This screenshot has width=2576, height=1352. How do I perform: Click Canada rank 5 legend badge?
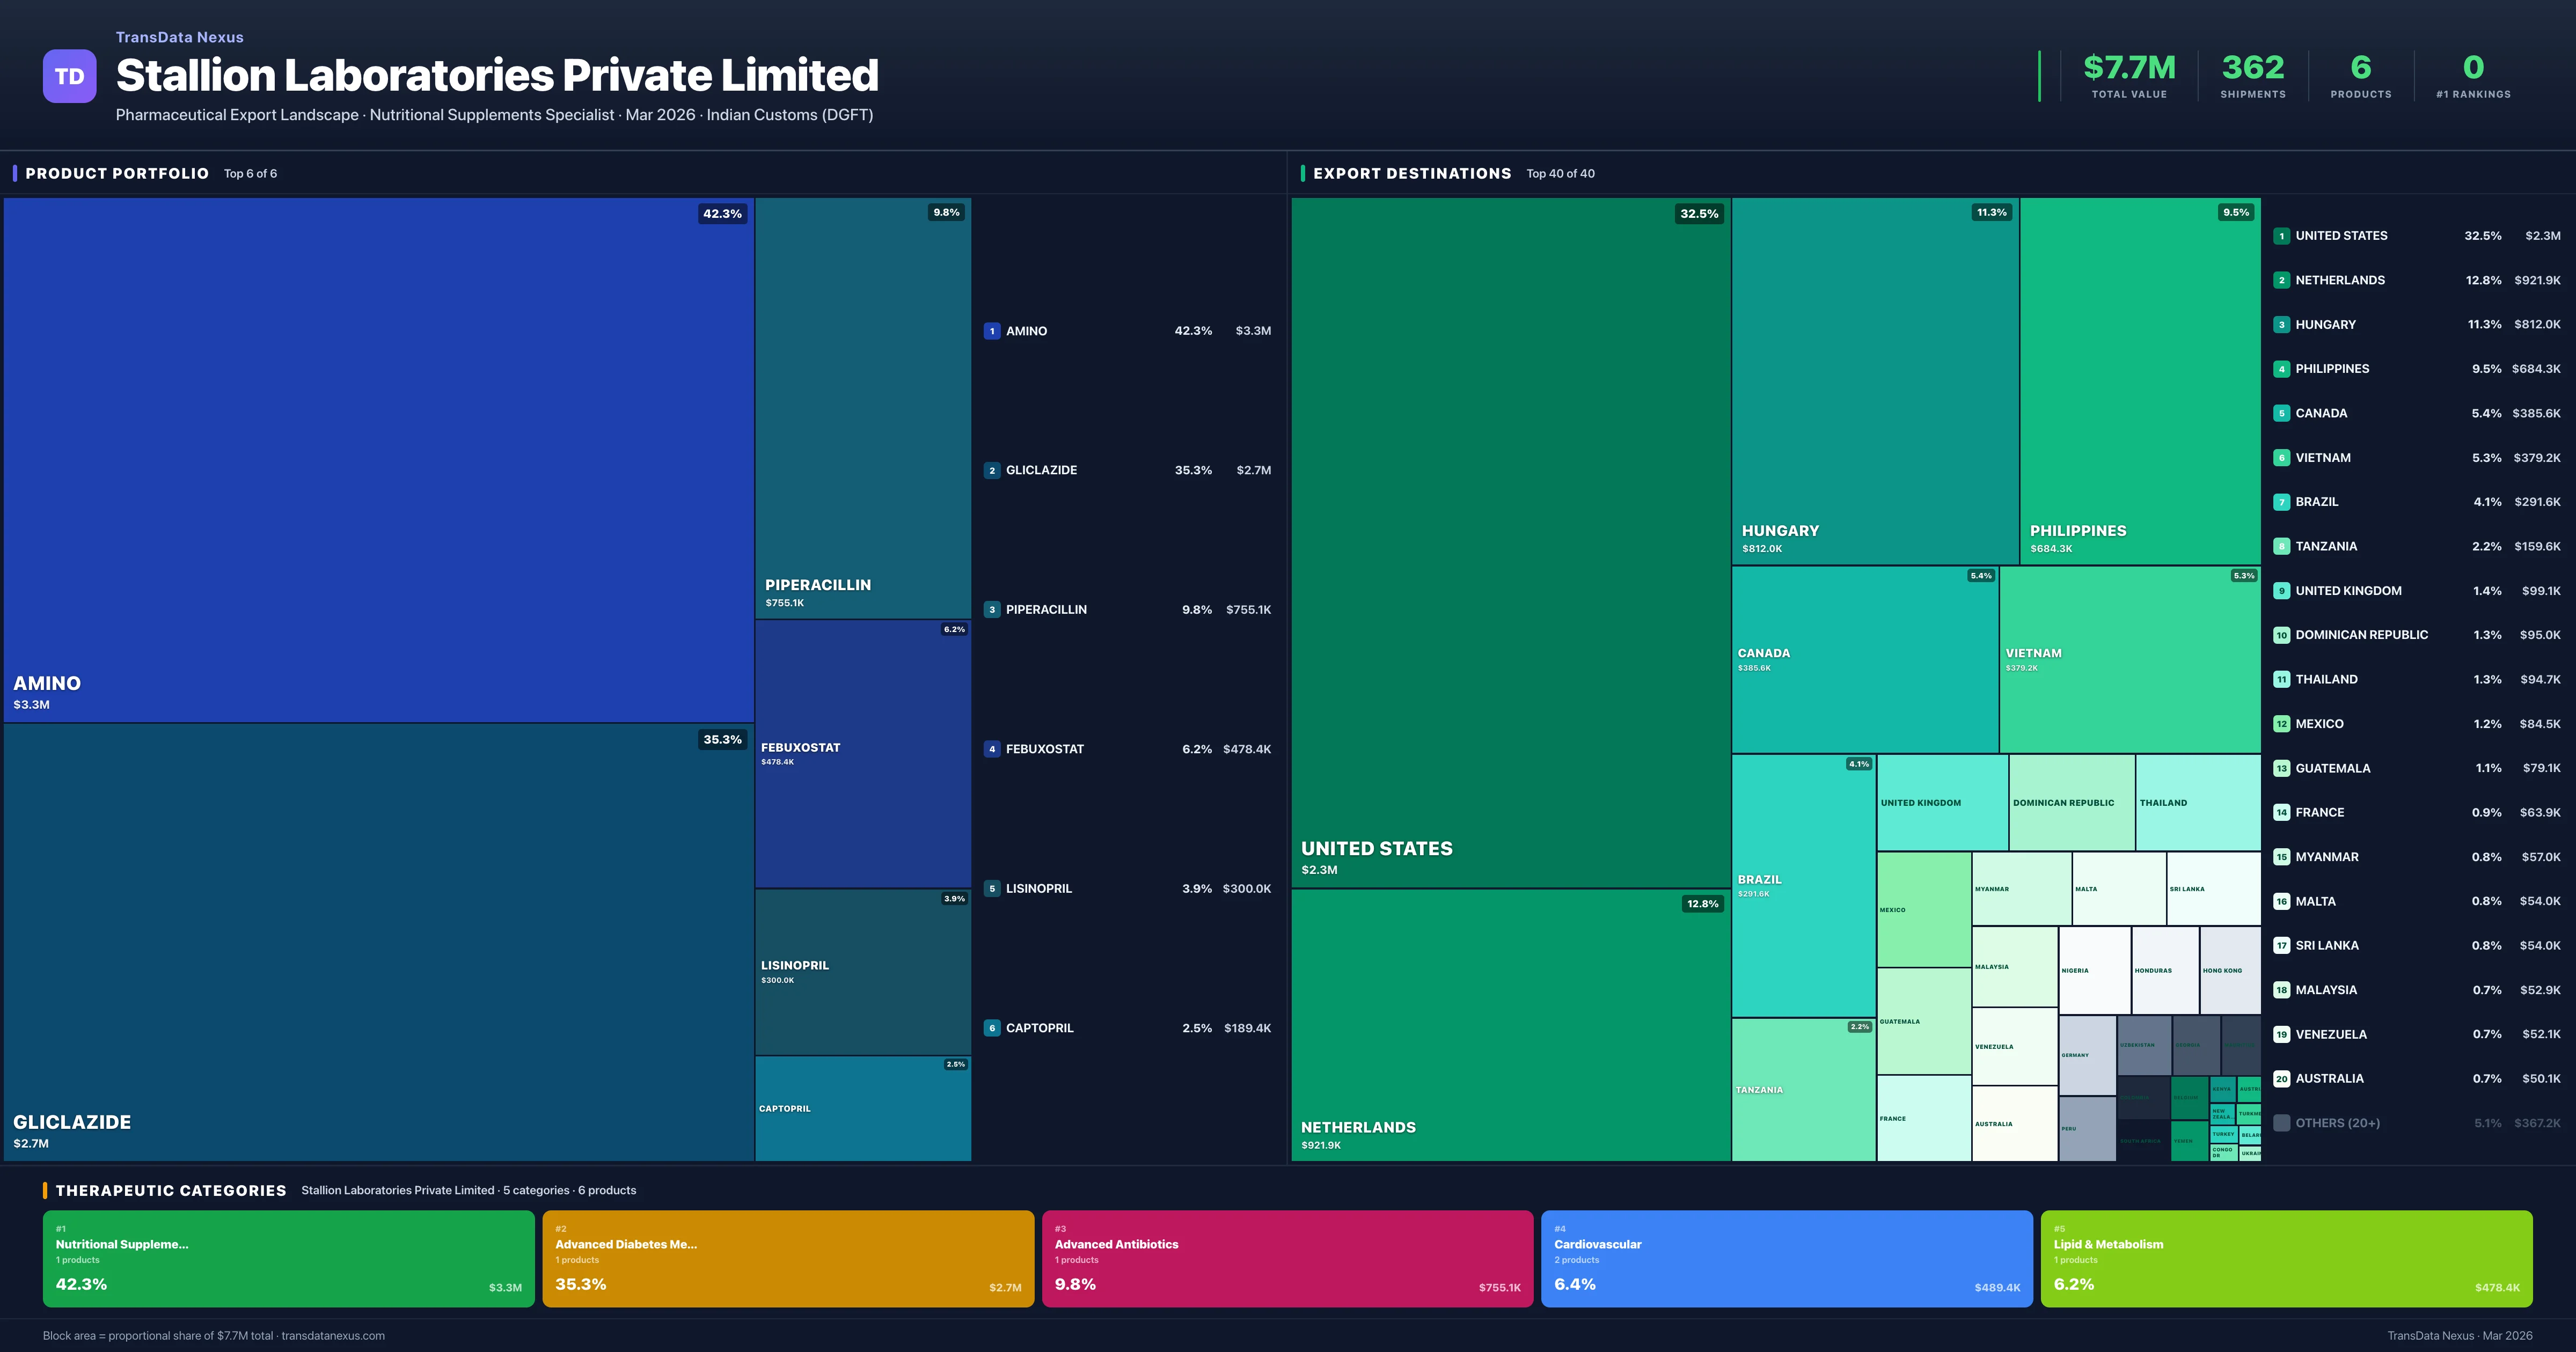(x=2281, y=413)
